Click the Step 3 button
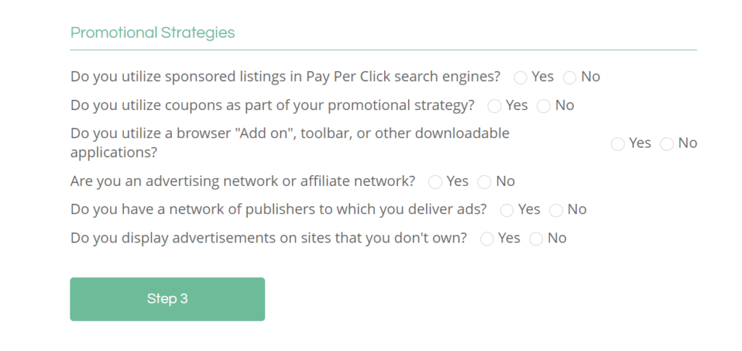The height and width of the screenshot is (351, 742). click(167, 299)
